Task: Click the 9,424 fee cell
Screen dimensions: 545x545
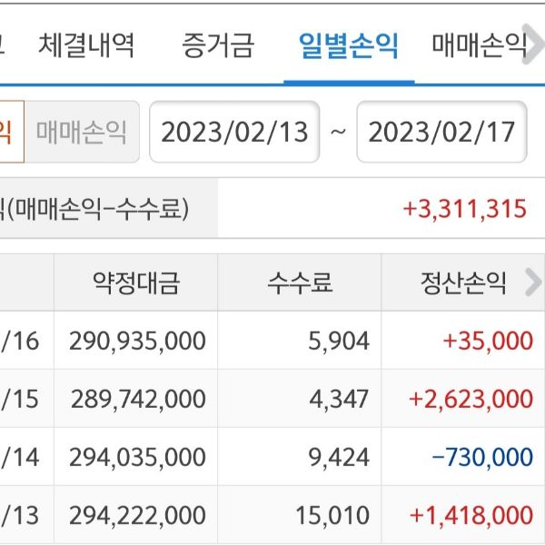Action: tap(341, 457)
